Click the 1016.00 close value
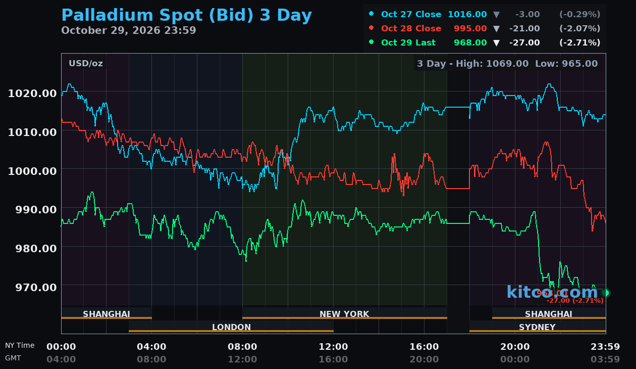Image resolution: width=636 pixels, height=369 pixels. pos(467,14)
